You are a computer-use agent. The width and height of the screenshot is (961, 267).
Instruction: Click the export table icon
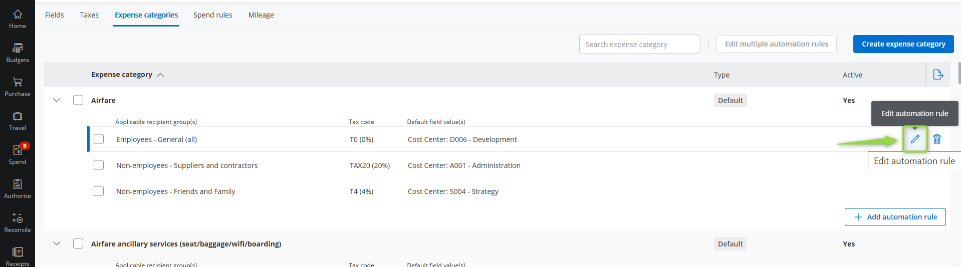(x=938, y=74)
